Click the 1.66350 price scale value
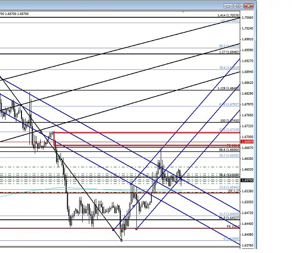Image resolution: width=292 pixels, height=253 pixels. (248, 158)
